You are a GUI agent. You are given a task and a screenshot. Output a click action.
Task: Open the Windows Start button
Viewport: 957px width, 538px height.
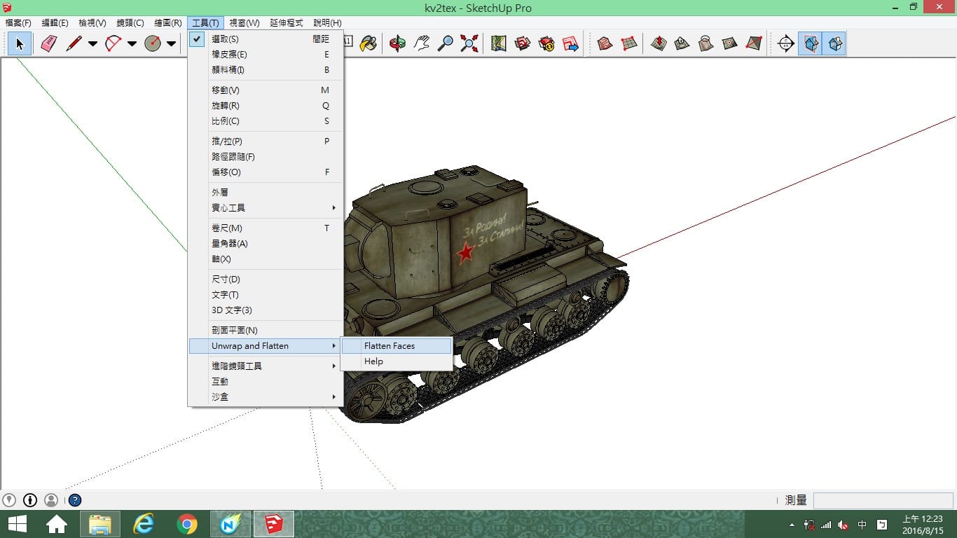tap(18, 524)
